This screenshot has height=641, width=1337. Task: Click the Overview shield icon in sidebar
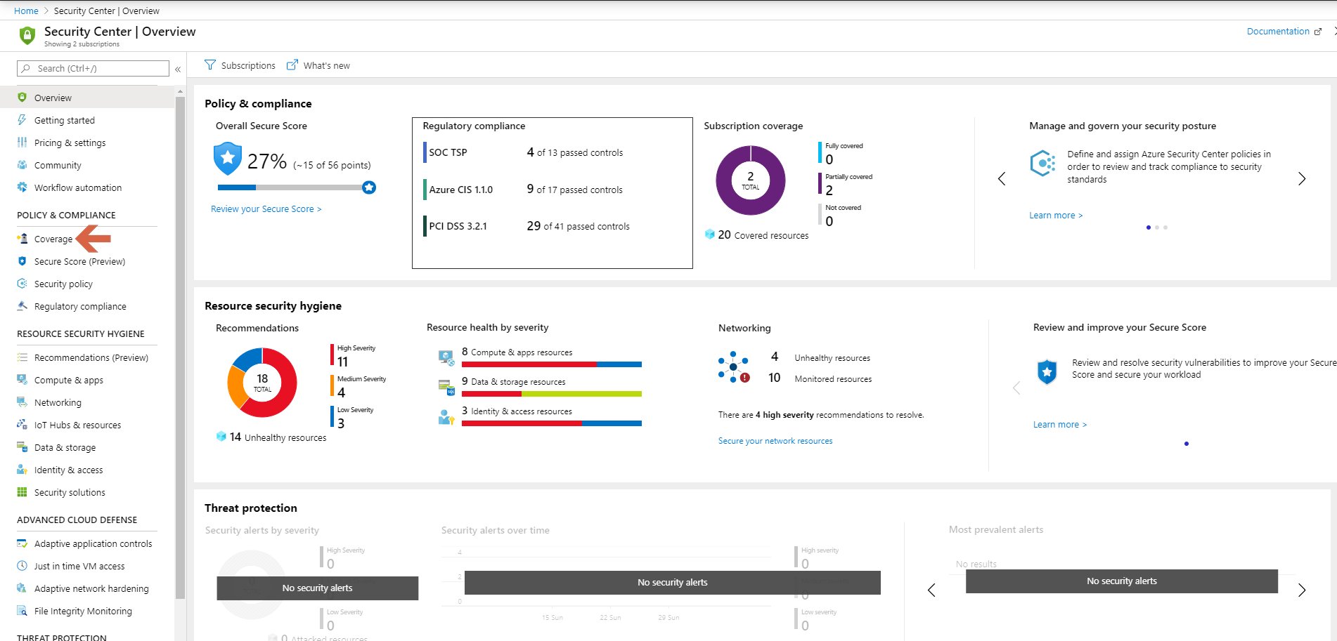pos(22,98)
